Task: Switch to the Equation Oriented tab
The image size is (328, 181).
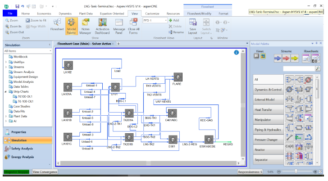Action: pyautogui.click(x=112, y=14)
